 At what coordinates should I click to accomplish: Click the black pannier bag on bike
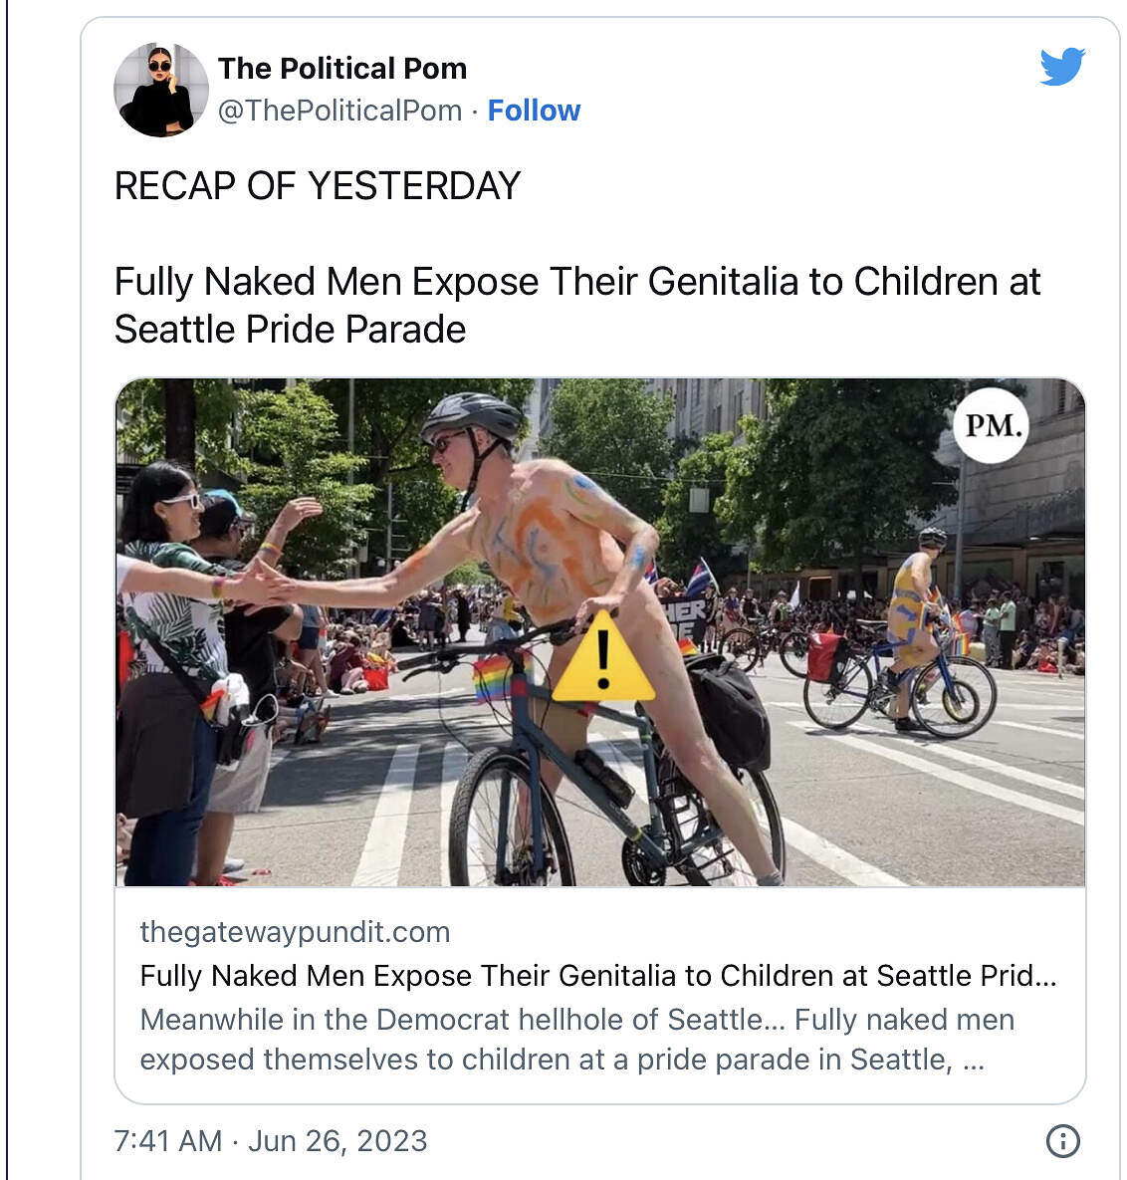point(728,710)
